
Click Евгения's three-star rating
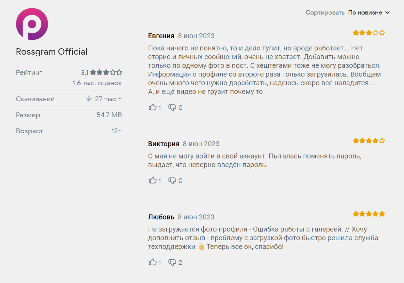pyautogui.click(x=369, y=33)
